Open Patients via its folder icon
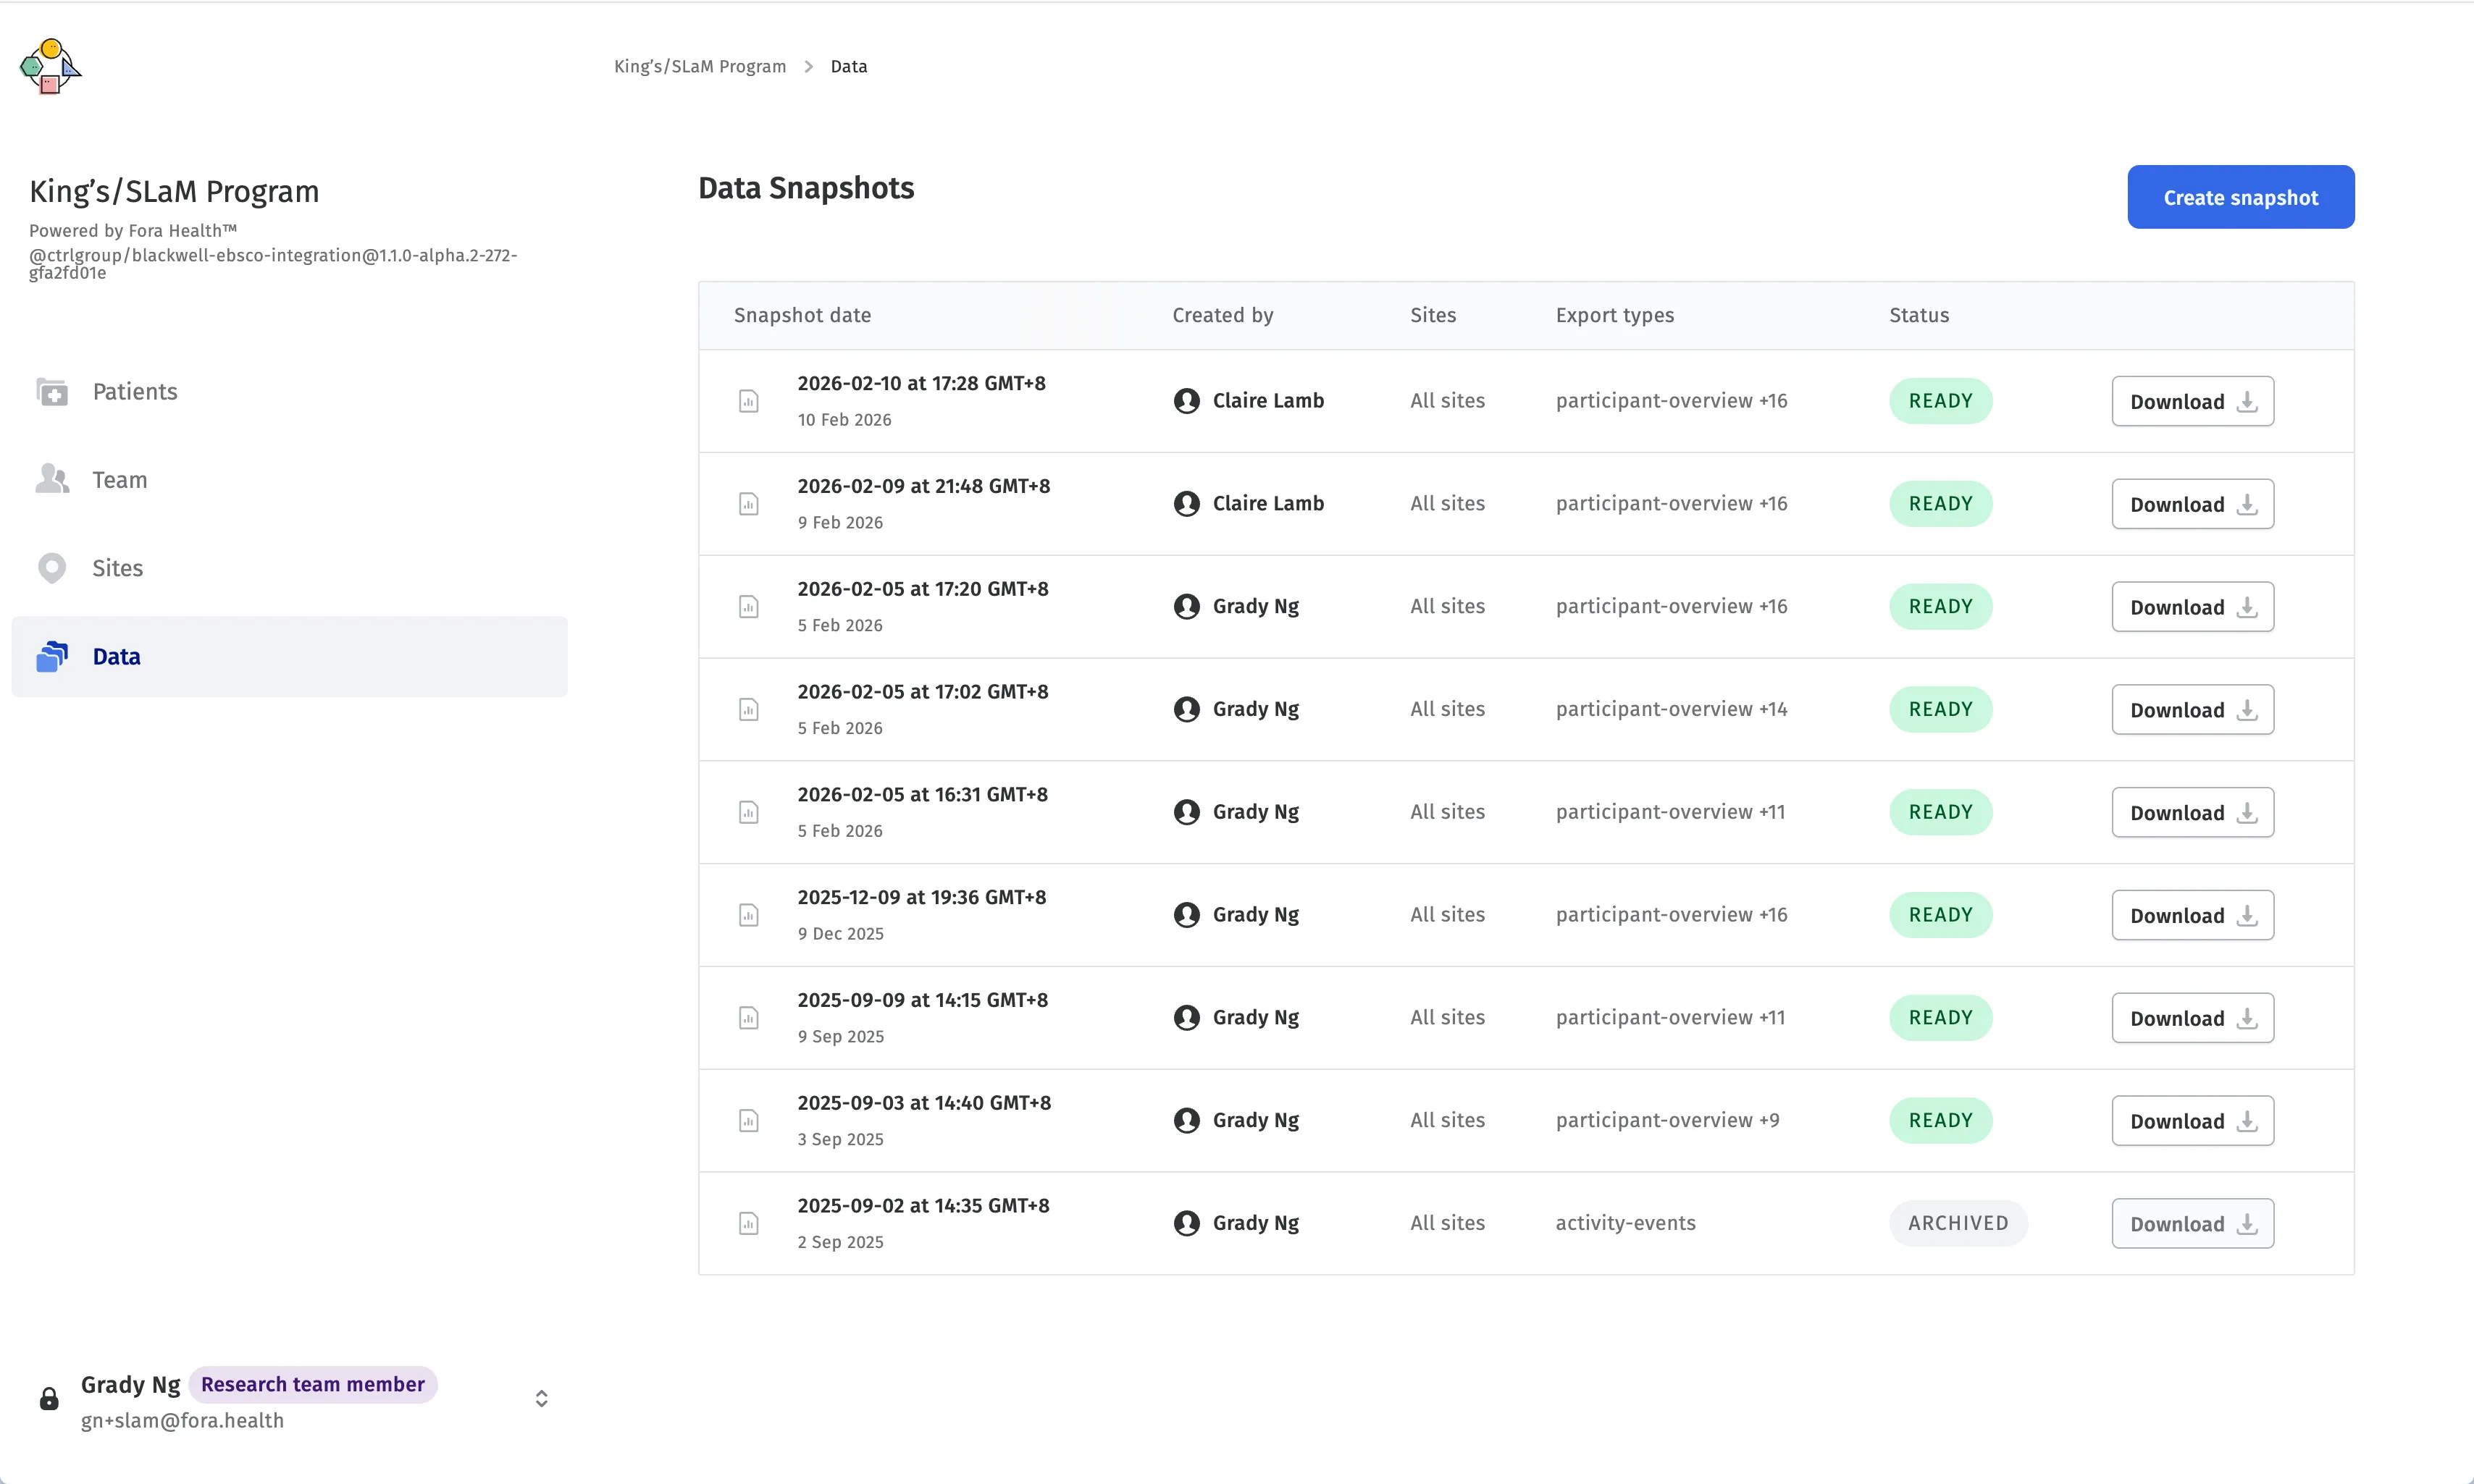 [x=52, y=392]
